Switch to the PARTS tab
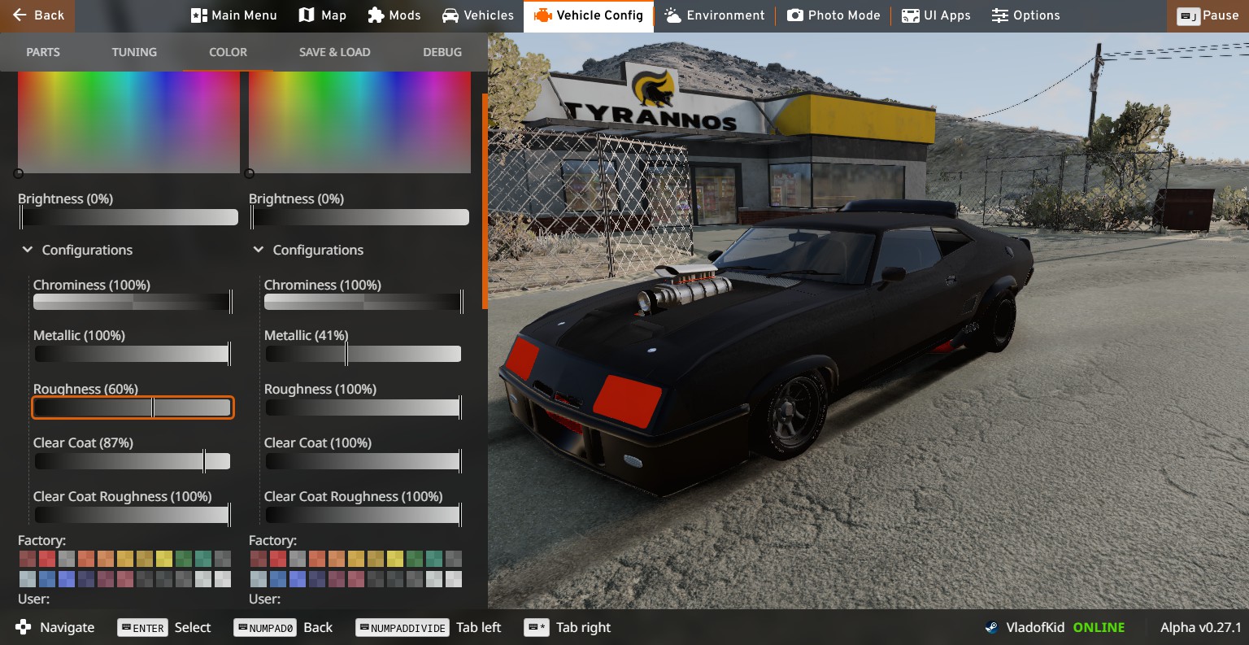 point(43,52)
